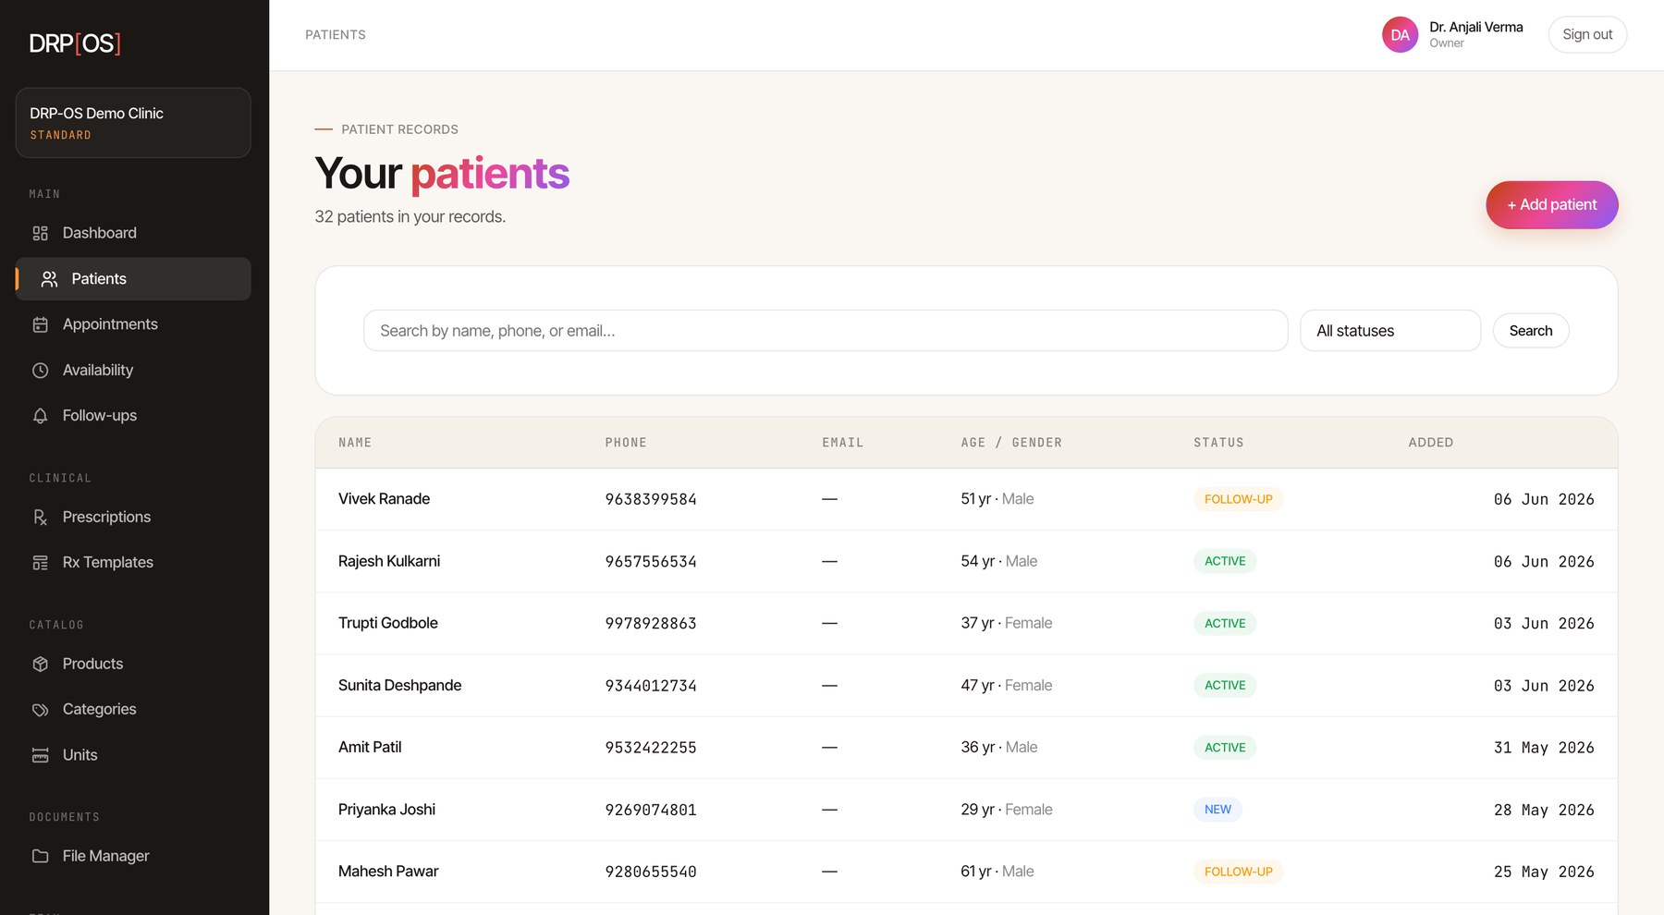Viewport: 1664px width, 915px height.
Task: Click the EMAIL column header
Action: click(842, 443)
